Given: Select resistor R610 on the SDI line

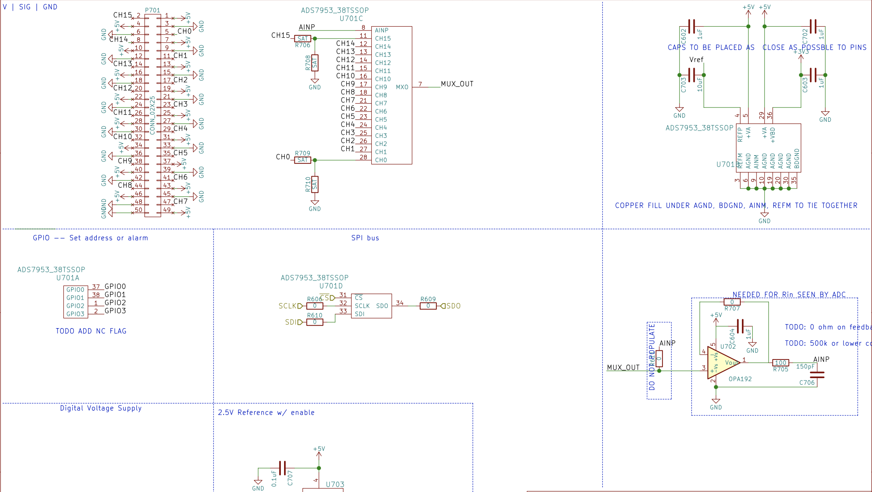Looking at the screenshot, I should (315, 322).
